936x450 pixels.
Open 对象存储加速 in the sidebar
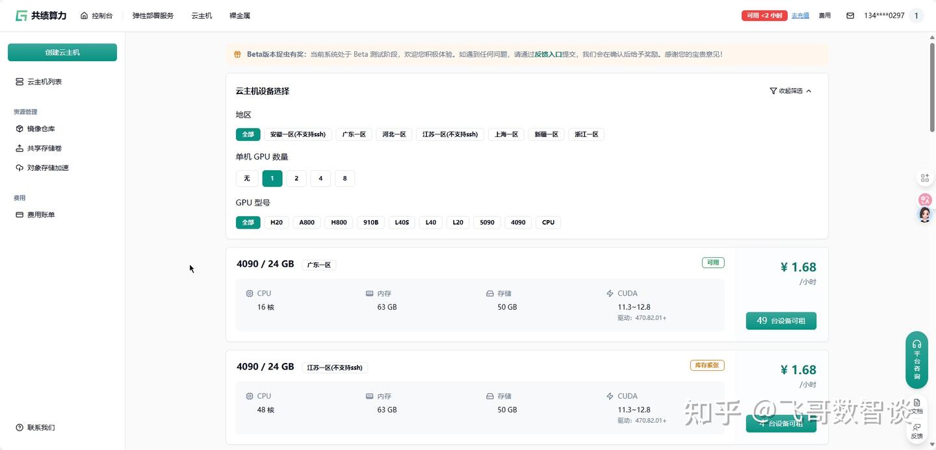(x=47, y=168)
